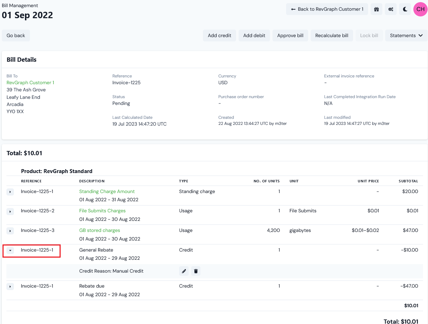Open the RevGraph Customer 1 link
Viewport: 428px width, 324px height.
pos(30,82)
